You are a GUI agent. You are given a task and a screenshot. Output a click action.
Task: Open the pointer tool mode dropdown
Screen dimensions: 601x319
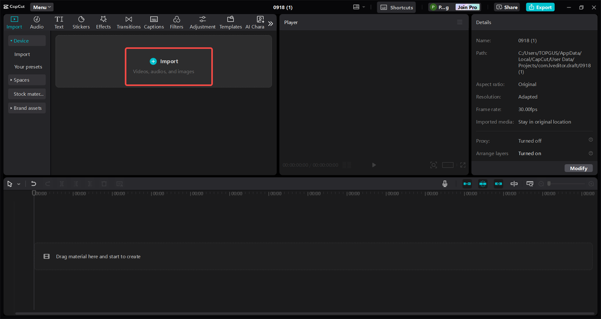coord(19,184)
